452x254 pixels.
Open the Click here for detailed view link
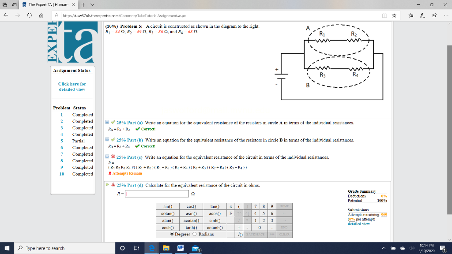[72, 86]
